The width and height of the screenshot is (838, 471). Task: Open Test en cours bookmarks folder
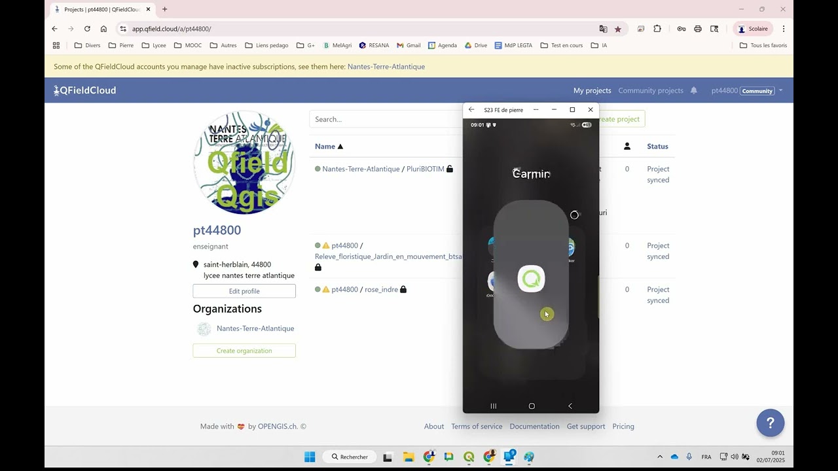(x=561, y=45)
